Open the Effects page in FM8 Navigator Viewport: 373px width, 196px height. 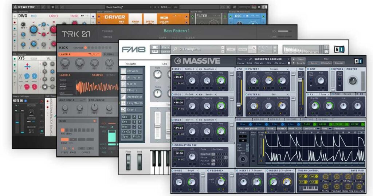(131, 90)
